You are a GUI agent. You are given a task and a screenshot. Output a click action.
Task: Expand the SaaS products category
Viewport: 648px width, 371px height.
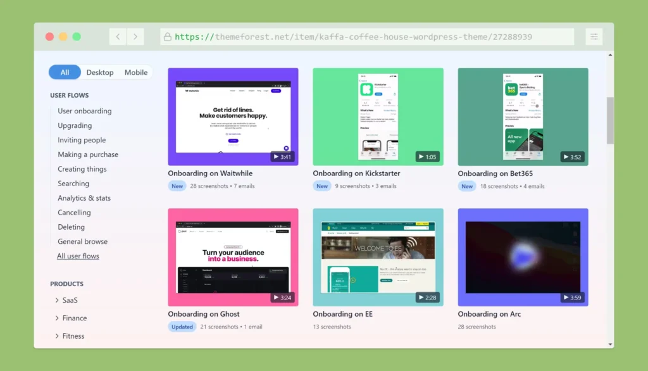(x=70, y=300)
